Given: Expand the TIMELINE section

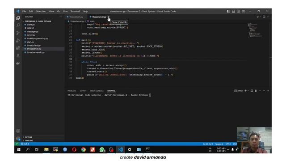Looking at the screenshot, I should [29, 140].
